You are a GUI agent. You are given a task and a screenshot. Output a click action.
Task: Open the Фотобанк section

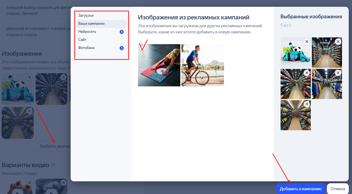coord(101,48)
